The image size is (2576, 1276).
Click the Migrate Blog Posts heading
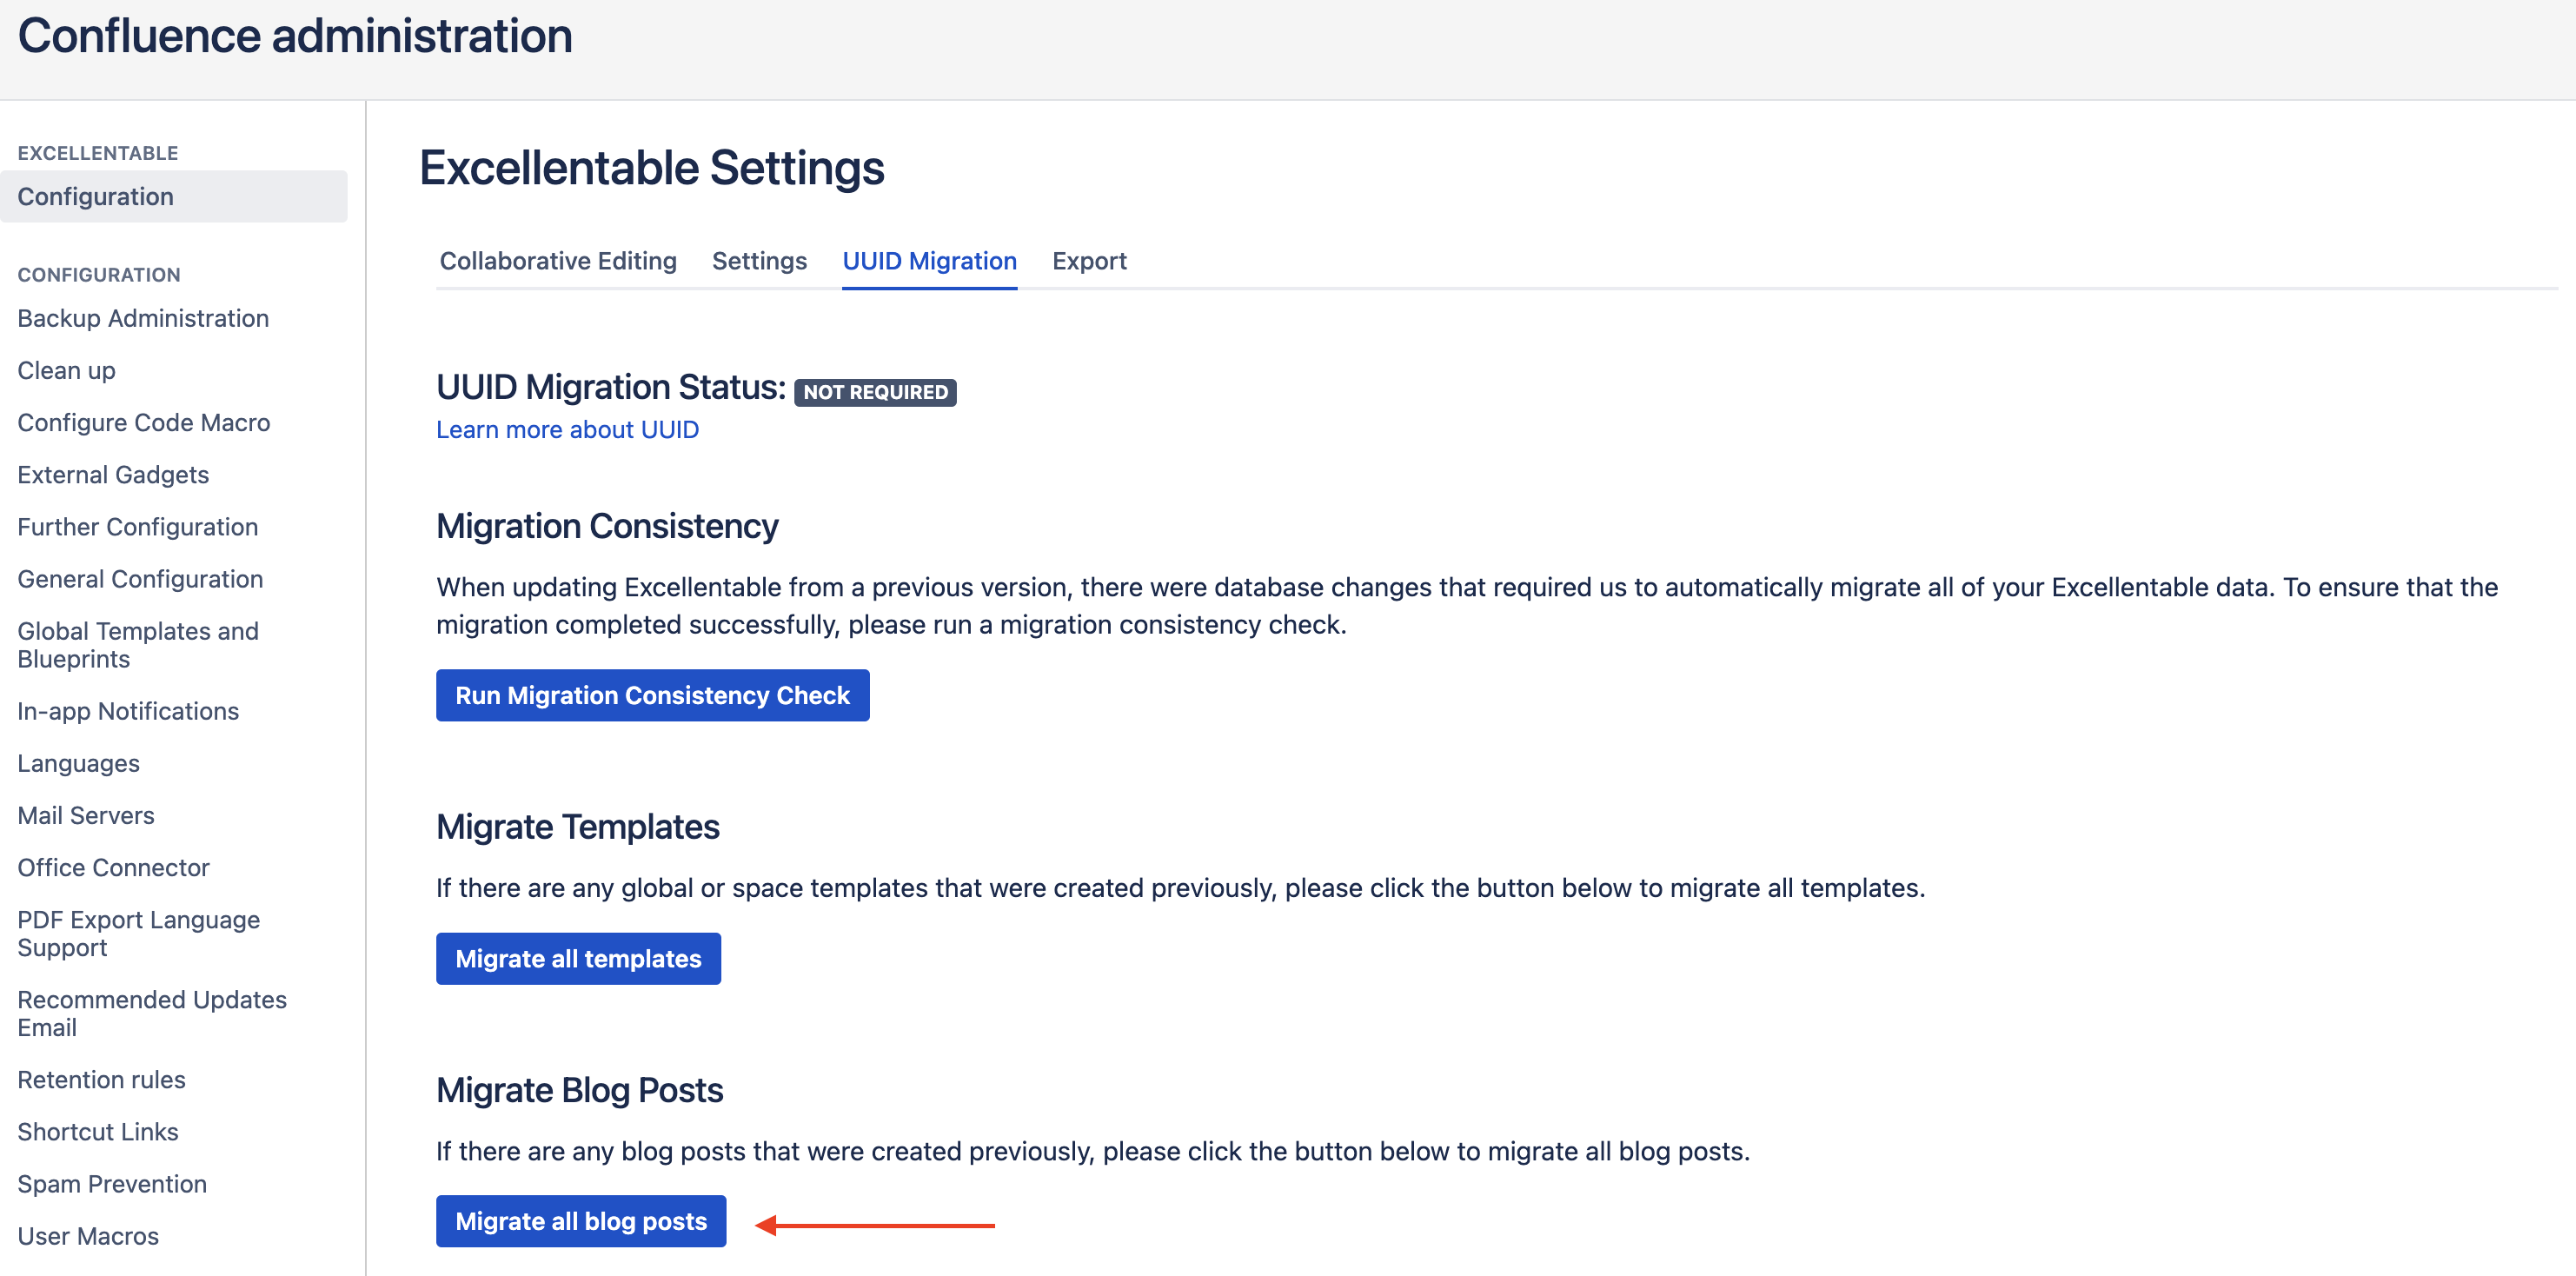pyautogui.click(x=579, y=1089)
